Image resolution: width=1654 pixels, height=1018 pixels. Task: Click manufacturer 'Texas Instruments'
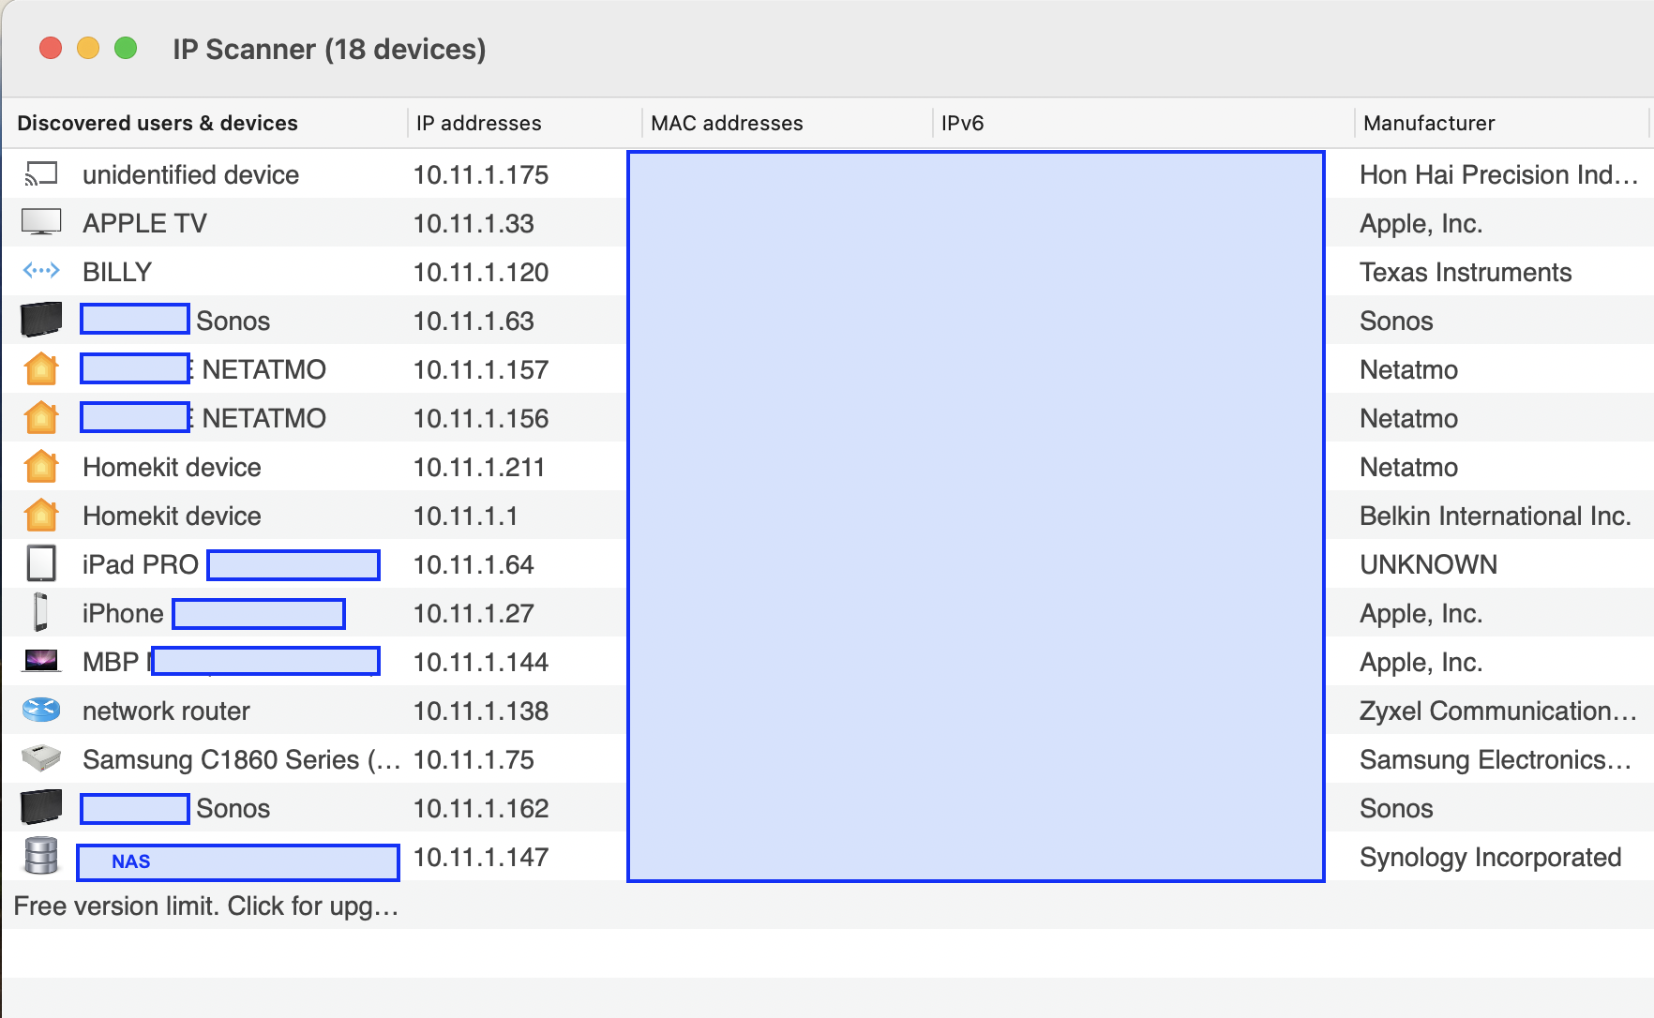pos(1466,272)
